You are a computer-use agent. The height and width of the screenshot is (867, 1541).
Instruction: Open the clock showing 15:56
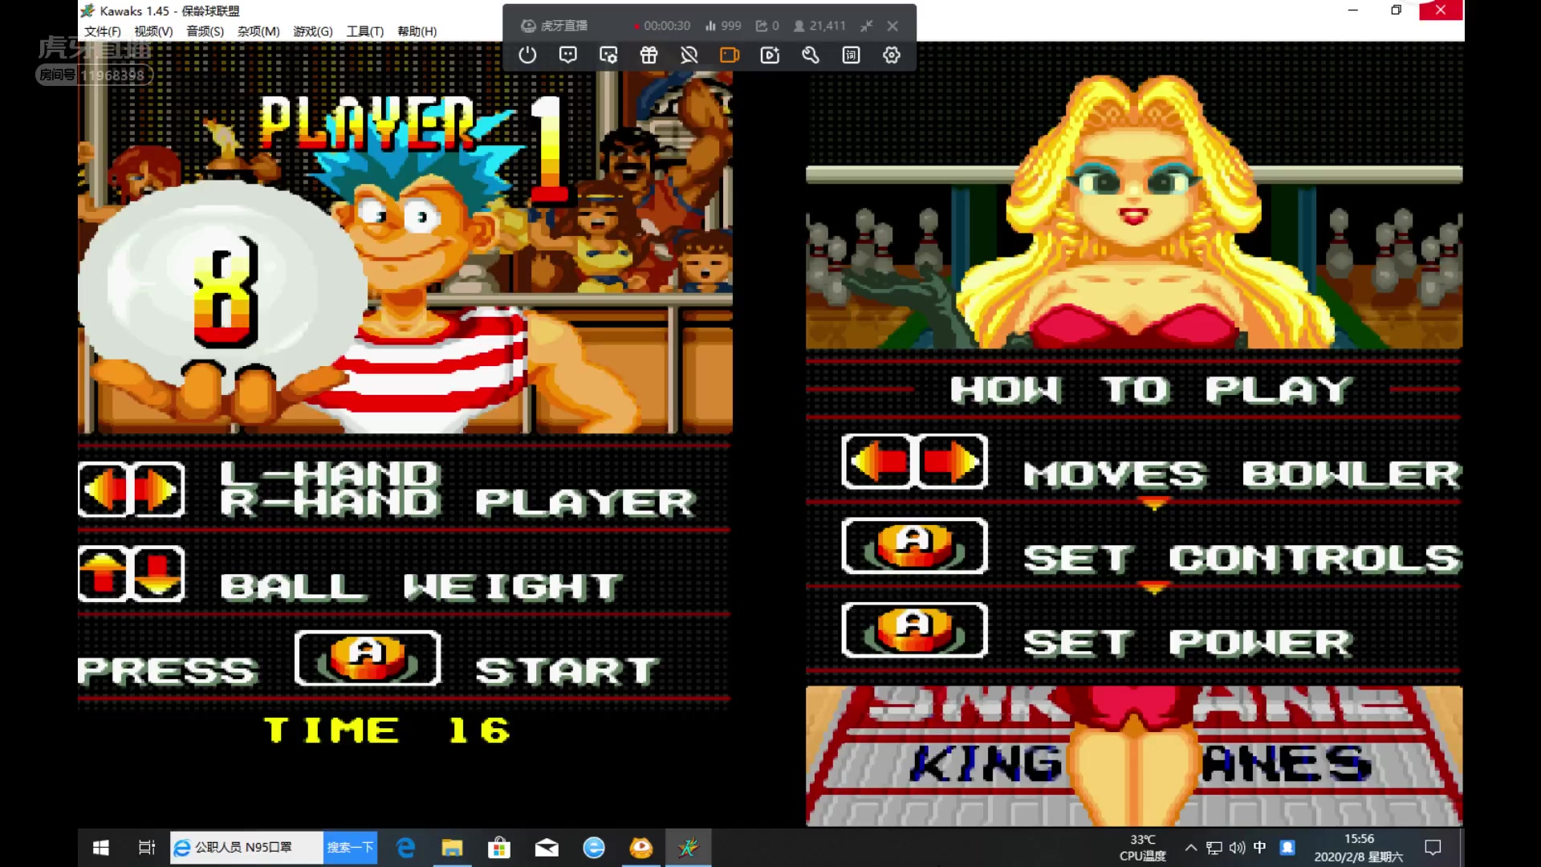point(1359,848)
